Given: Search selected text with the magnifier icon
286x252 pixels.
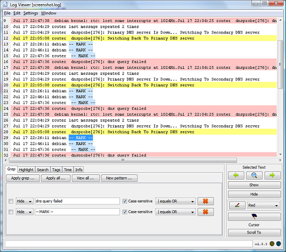Looking at the screenshot, I should pyautogui.click(x=254, y=175).
